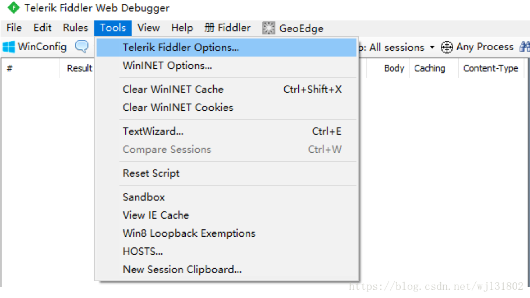Launch TextWizard from the menu

(153, 131)
